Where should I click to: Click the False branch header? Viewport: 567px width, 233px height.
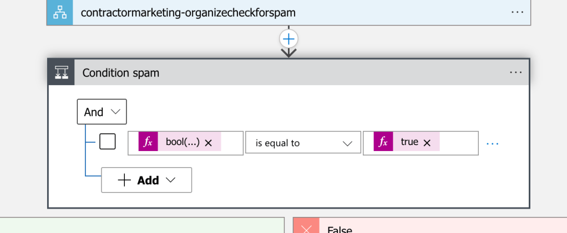click(x=430, y=225)
